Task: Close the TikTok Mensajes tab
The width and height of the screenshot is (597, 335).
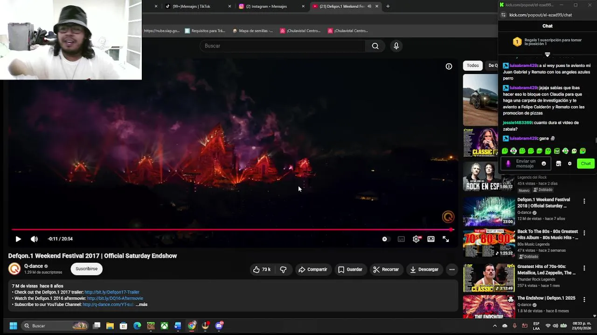Action: (x=229, y=7)
